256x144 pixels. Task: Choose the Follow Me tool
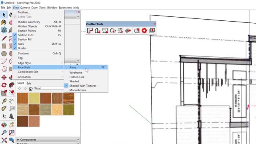12,85
